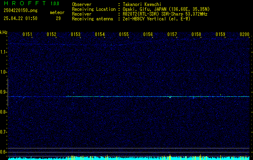
Task: Click the meteor count 29
Action: pyautogui.click(x=58, y=18)
